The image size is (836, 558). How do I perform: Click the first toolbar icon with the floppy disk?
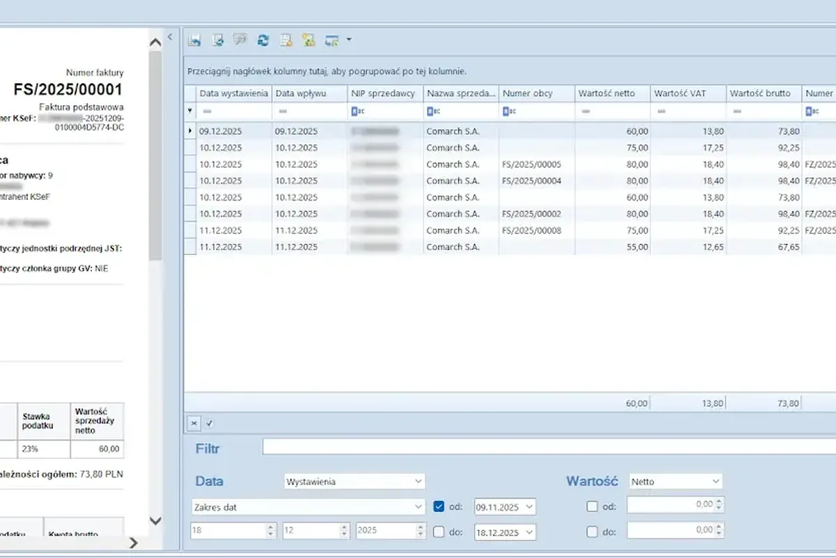(x=195, y=40)
